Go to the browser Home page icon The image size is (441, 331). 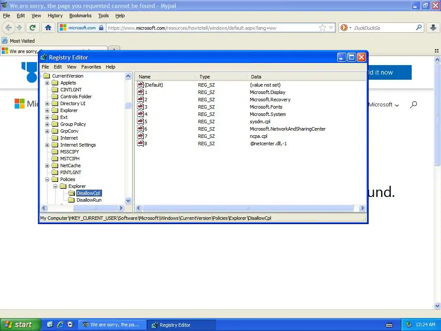pyautogui.click(x=48, y=28)
